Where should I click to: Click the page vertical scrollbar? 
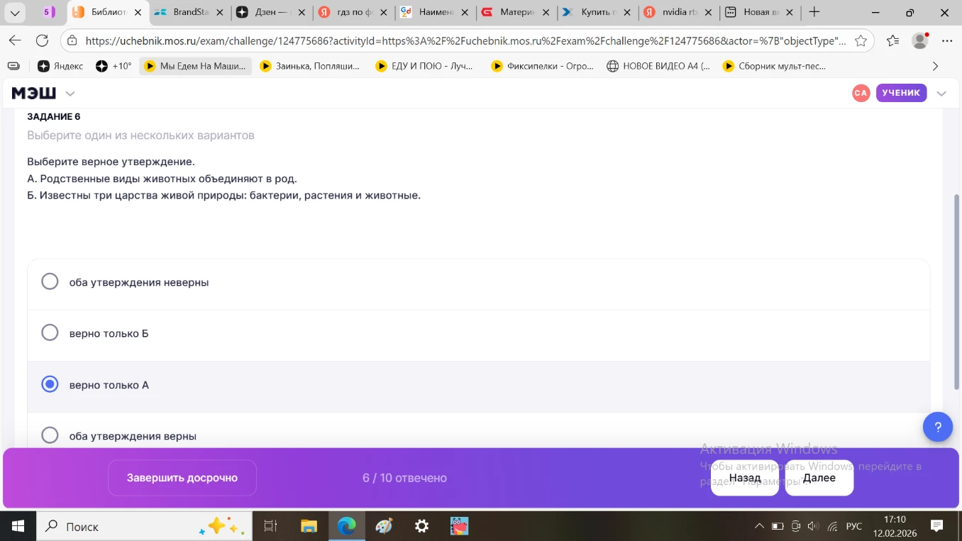[x=956, y=291]
